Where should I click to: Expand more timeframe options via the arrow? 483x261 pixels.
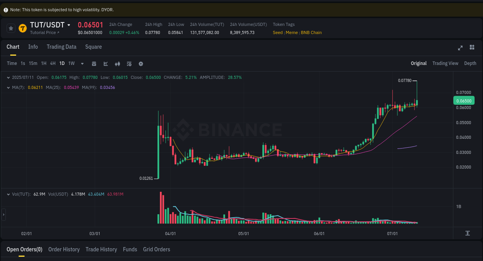(x=82, y=63)
